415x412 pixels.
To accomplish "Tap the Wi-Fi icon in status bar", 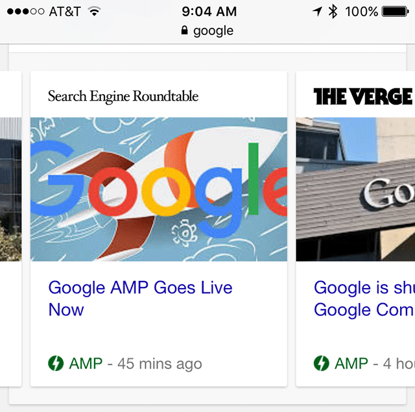I will pos(95,12).
